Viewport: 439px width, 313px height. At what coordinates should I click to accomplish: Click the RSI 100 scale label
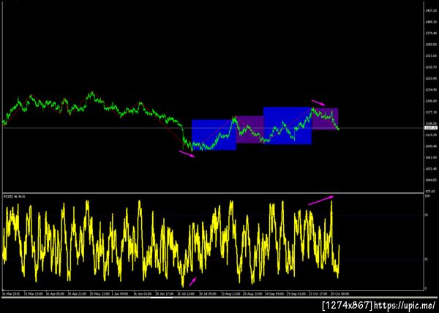[427, 196]
